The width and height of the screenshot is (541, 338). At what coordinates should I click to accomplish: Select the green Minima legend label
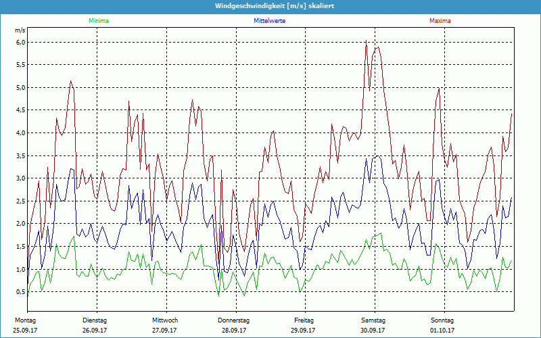pos(99,21)
